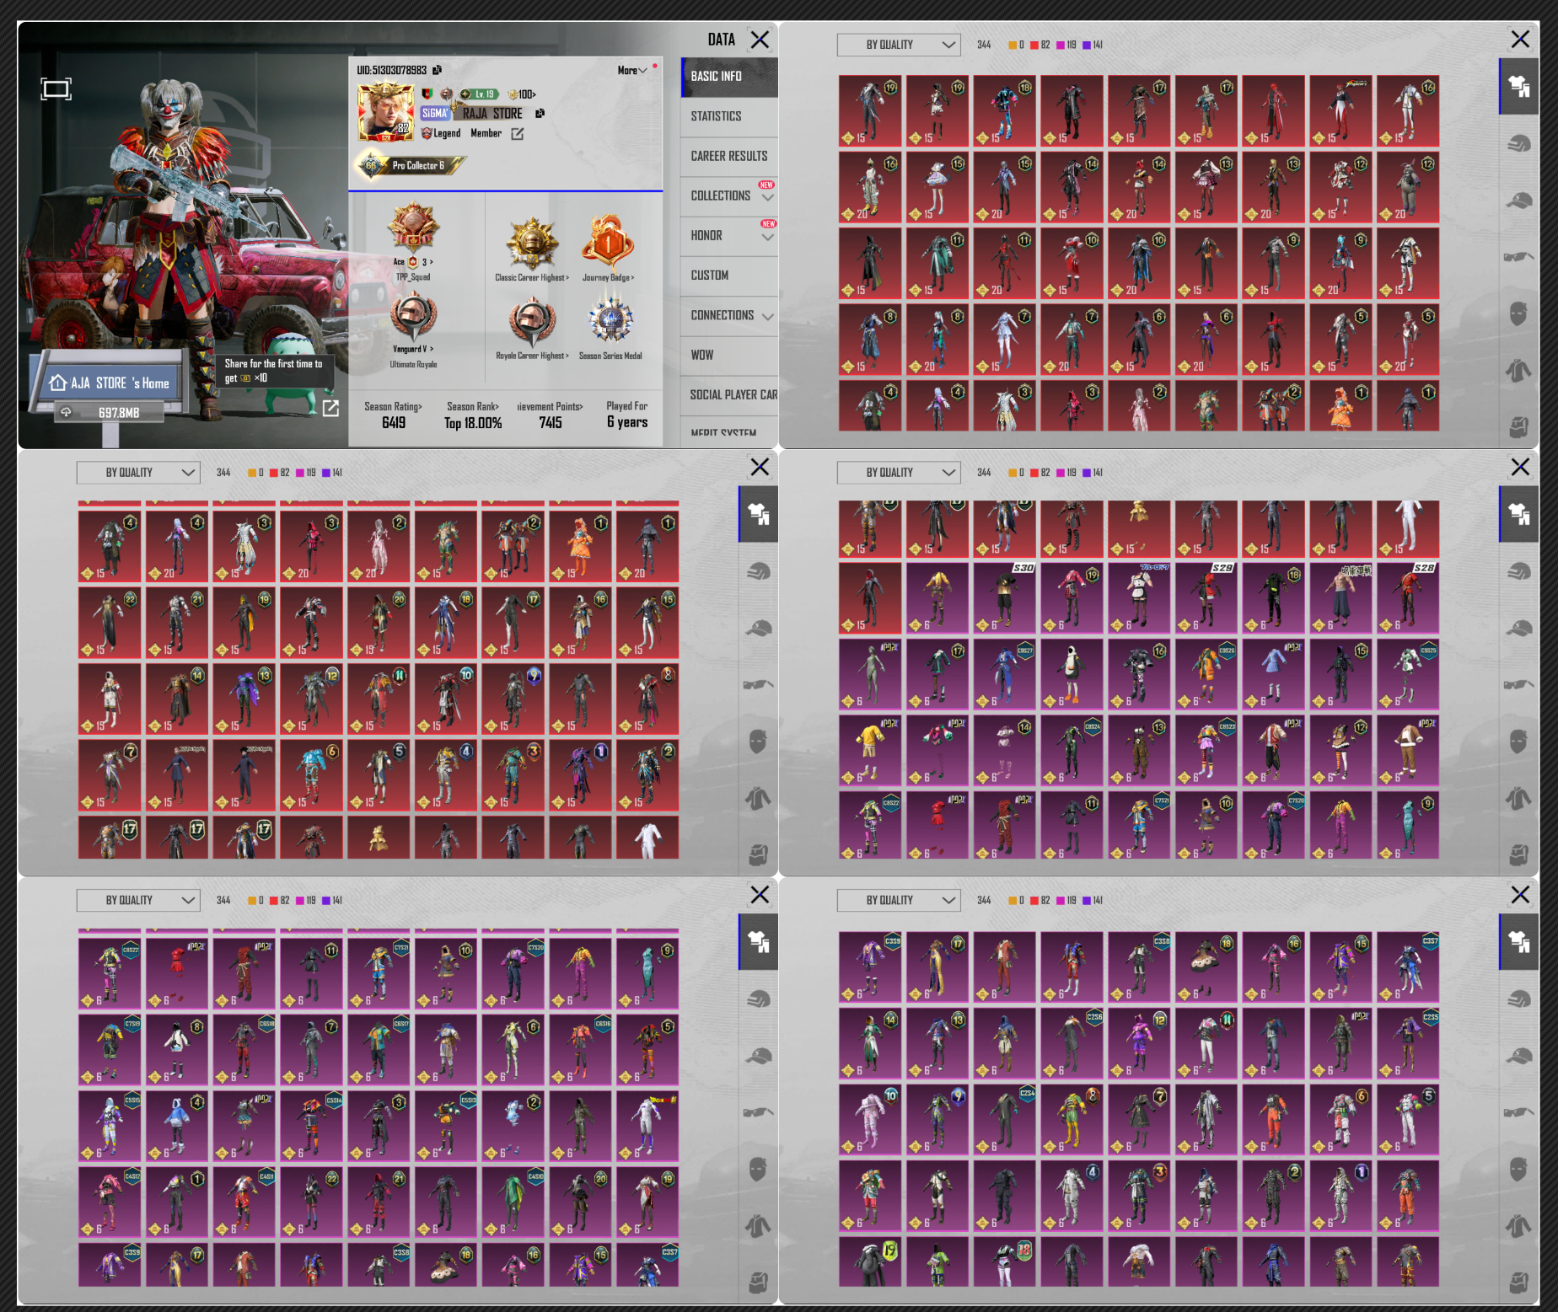Select the outfit tagged C2S6

tap(1072, 1043)
